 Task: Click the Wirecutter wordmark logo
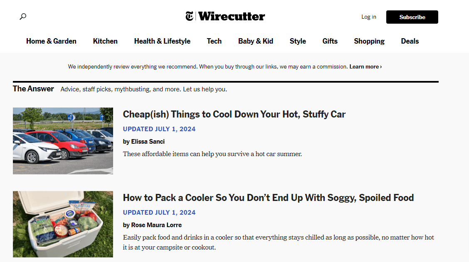pyautogui.click(x=232, y=16)
